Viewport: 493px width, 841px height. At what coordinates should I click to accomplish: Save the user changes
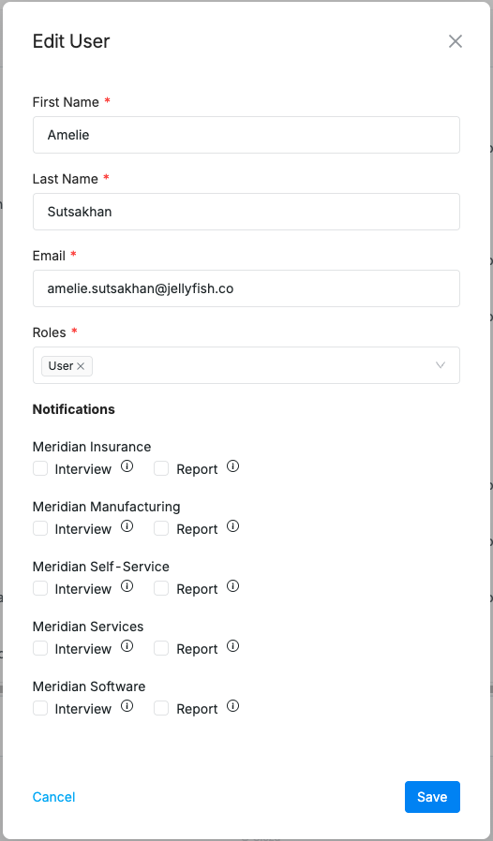432,797
